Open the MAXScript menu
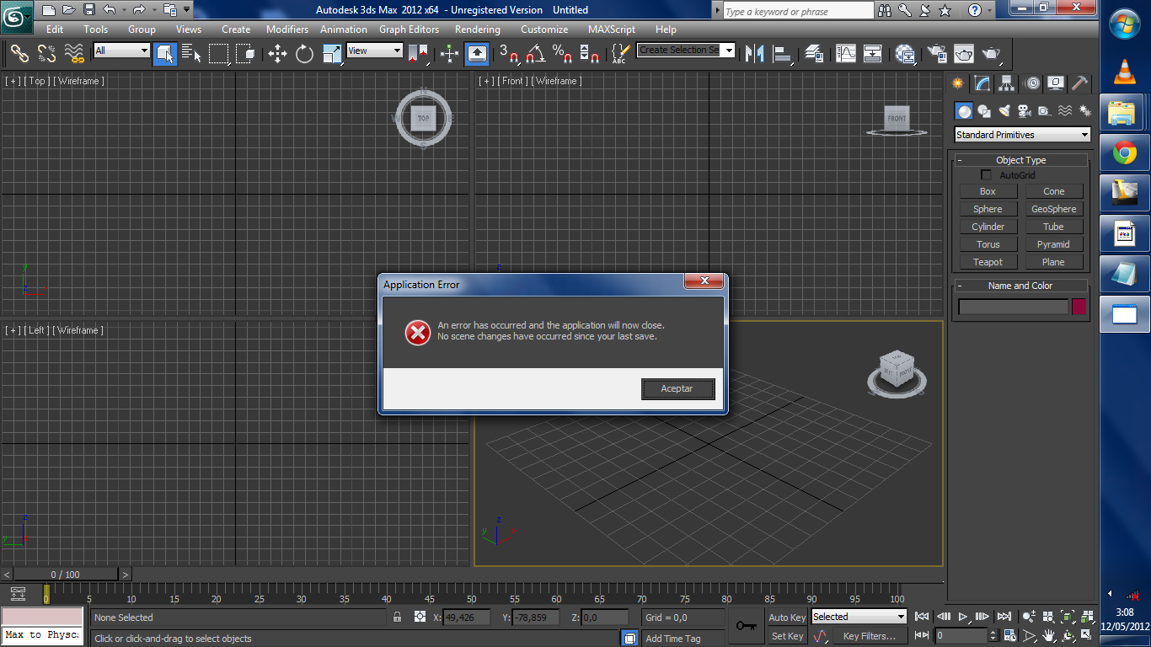The image size is (1151, 647). 612,29
